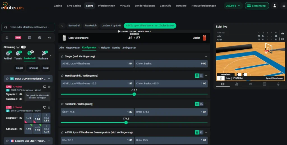The height and width of the screenshot is (145, 287).
Task: Toggle the Streaming switch
Action: [x=23, y=47]
